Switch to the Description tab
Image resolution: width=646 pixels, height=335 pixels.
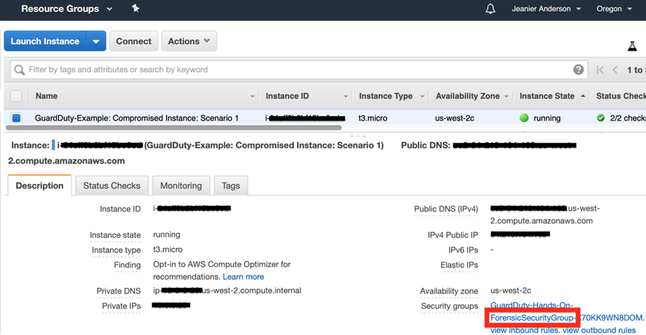coord(39,186)
